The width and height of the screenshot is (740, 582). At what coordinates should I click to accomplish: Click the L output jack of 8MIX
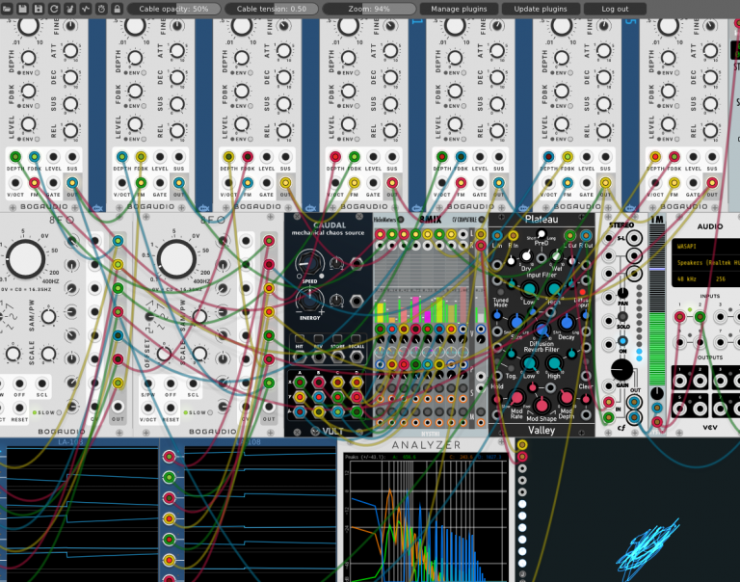click(x=481, y=234)
